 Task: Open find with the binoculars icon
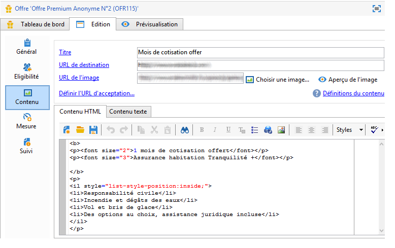[x=185, y=130]
